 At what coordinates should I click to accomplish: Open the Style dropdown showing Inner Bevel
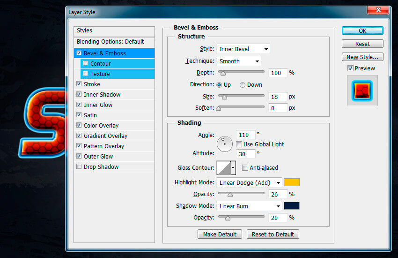click(x=243, y=49)
